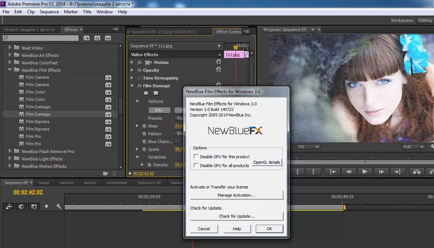Expand the NewBlue Art Effects folder
434x248 pixels.
tap(10, 55)
